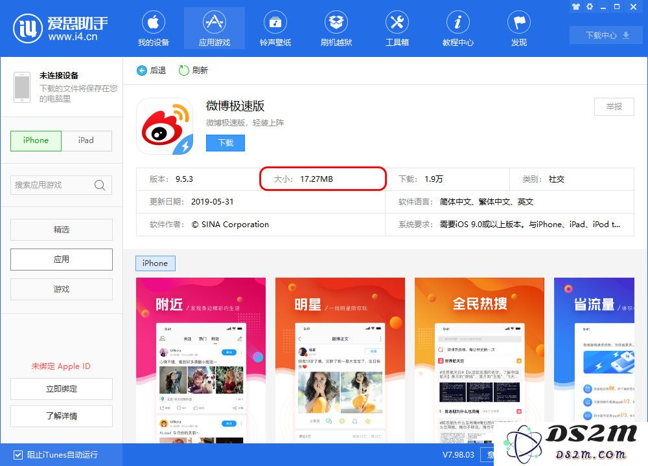The image size is (648, 466).
Task: Click the skin shirt icon in title bar
Action: (x=575, y=6)
